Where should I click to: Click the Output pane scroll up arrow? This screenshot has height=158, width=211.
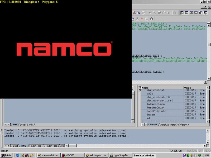[x=208, y=131]
